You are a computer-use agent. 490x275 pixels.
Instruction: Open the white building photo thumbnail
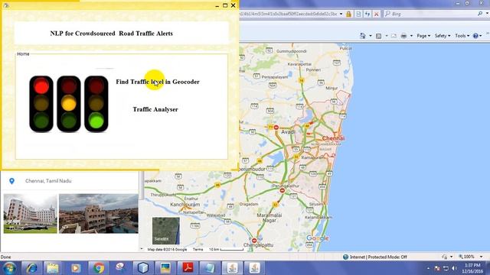pyautogui.click(x=31, y=214)
